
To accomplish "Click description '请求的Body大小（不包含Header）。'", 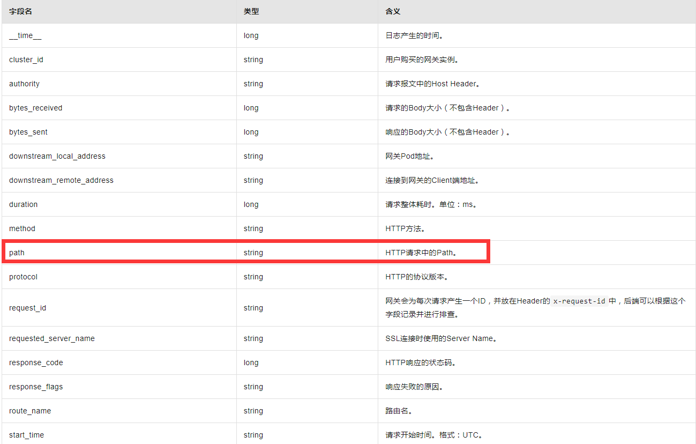I will [448, 108].
